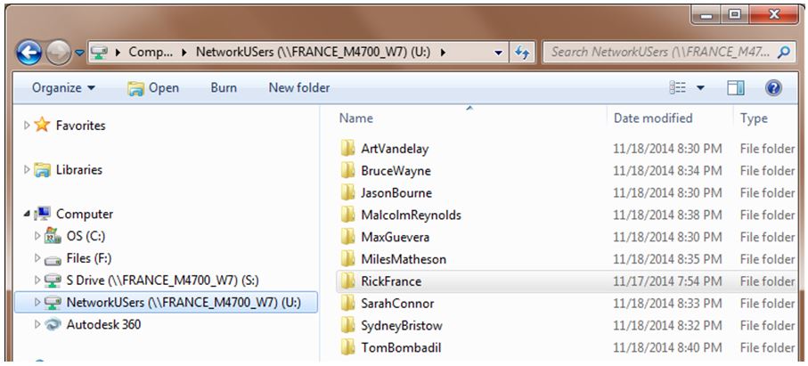This screenshot has height=366, width=808.
Task: Select OS (C:) drive in navigation pane
Action: click(x=86, y=236)
